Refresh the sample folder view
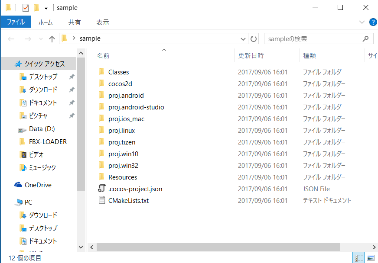 pyautogui.click(x=253, y=39)
